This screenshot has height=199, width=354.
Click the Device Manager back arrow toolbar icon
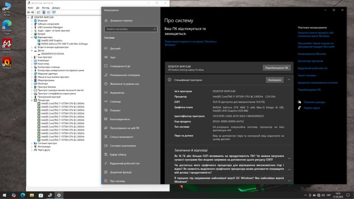pos(28,12)
